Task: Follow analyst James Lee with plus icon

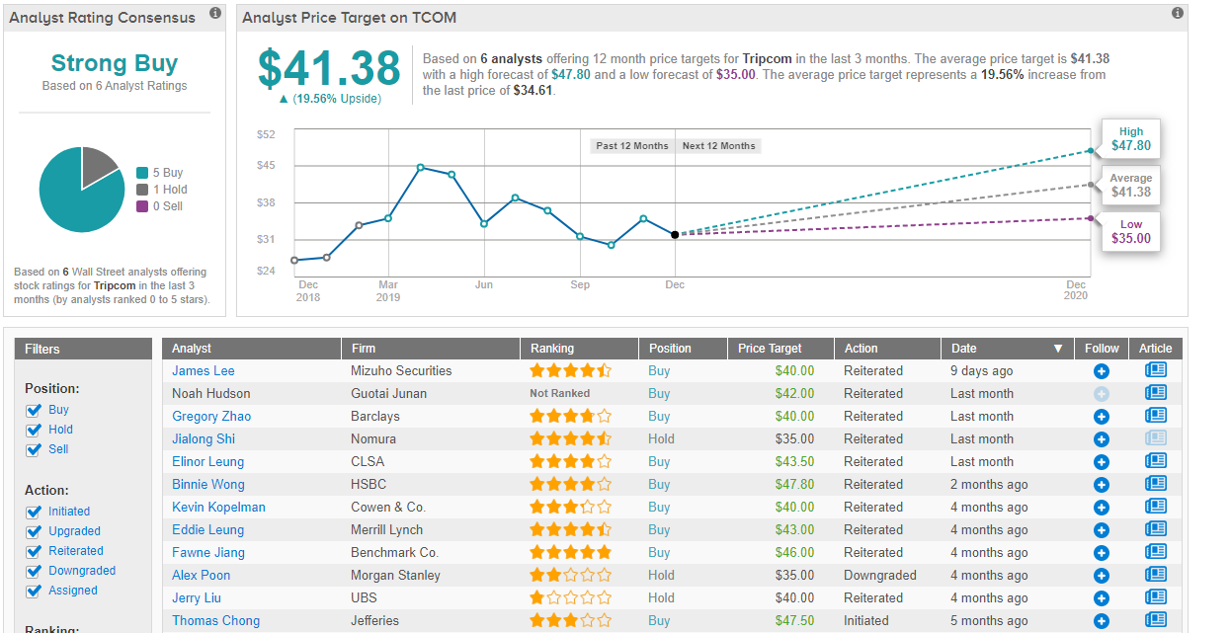Action: point(1102,371)
